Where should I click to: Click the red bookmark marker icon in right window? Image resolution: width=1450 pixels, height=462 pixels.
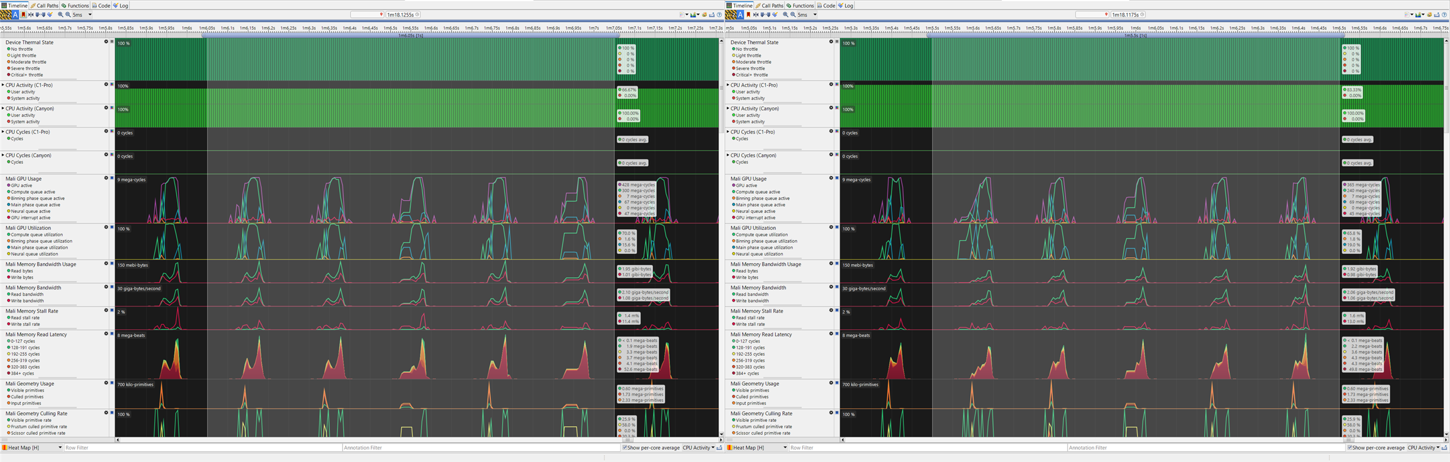tap(748, 14)
